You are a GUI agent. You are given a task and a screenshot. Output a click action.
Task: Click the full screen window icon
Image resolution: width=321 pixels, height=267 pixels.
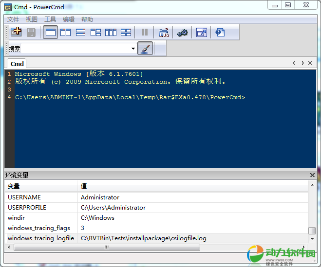pos(201,33)
